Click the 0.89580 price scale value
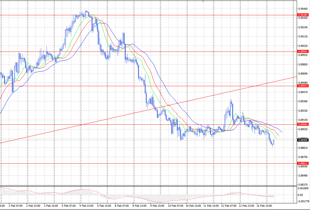This screenshot has height=210, width=310. [x=303, y=83]
